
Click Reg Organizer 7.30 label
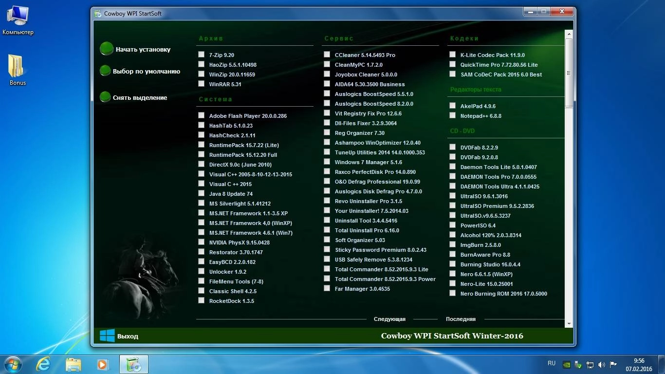[360, 133]
